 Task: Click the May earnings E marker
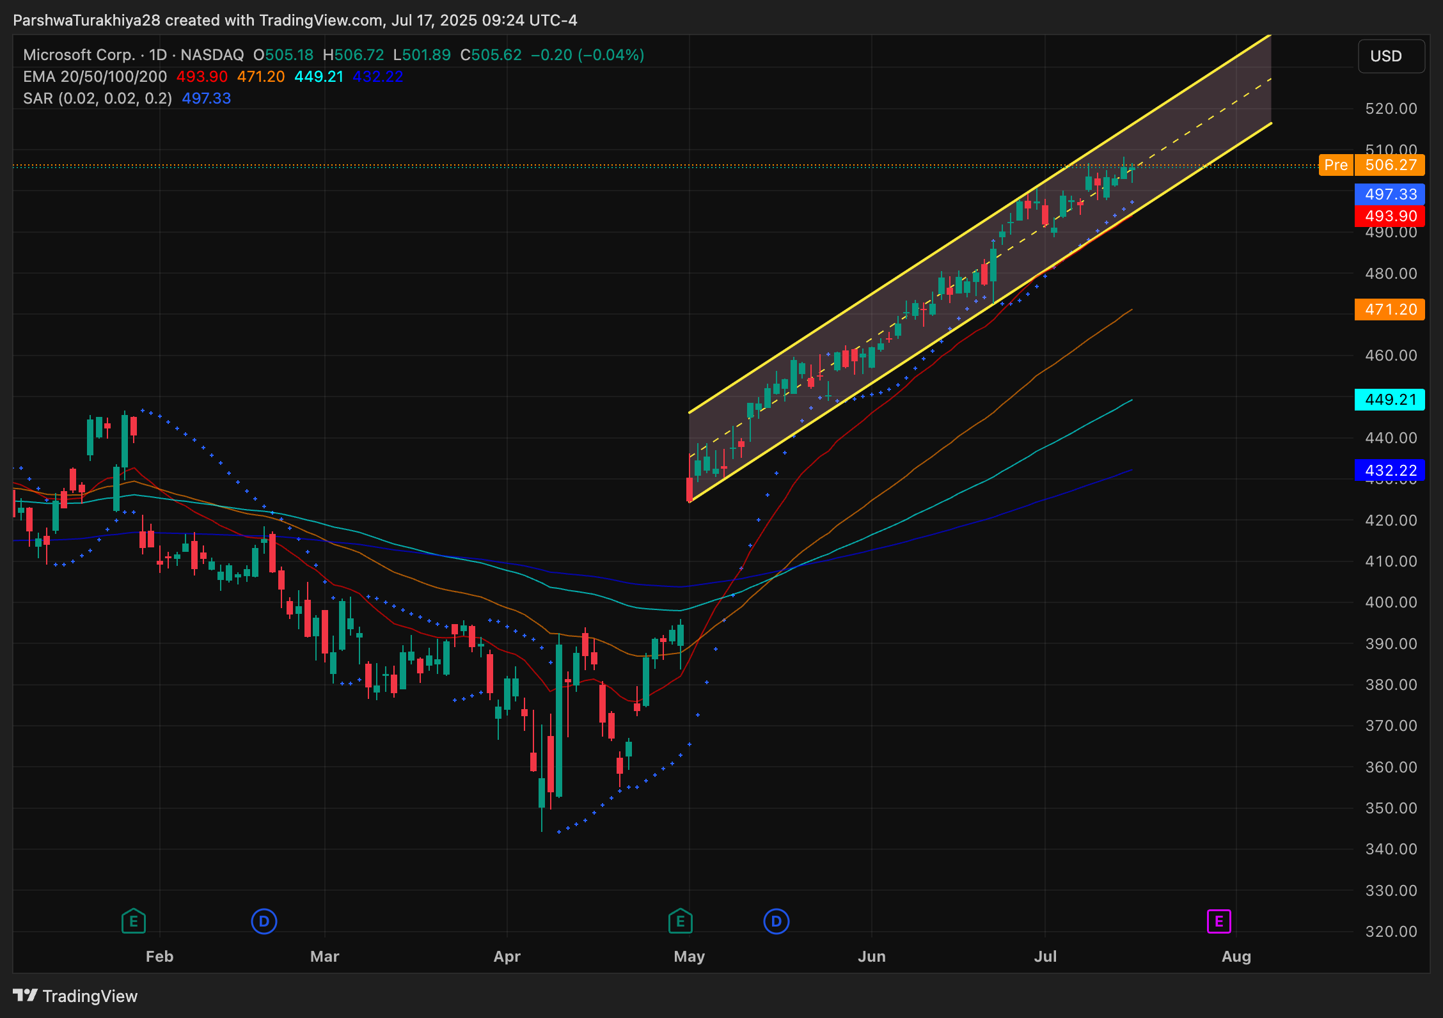click(681, 921)
